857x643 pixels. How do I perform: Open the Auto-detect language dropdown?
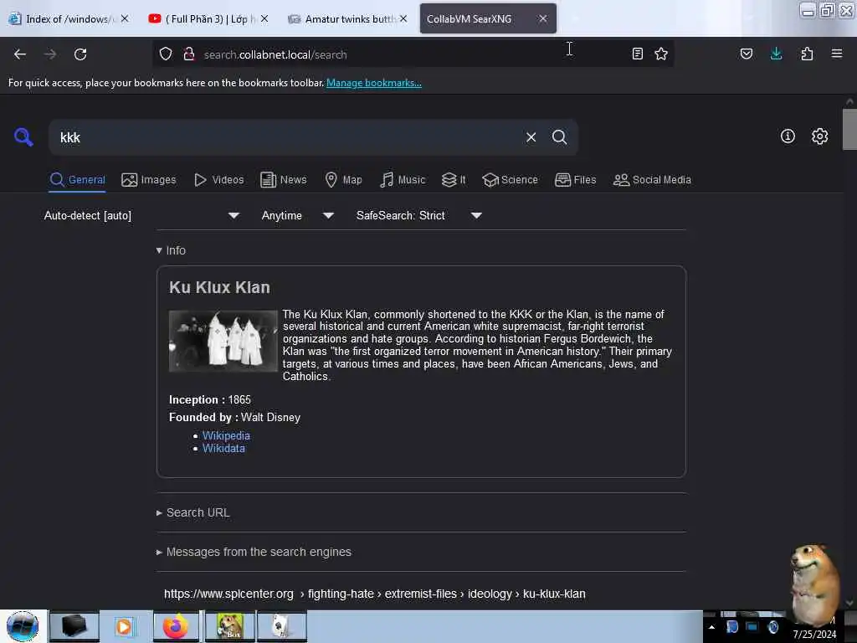click(x=141, y=215)
